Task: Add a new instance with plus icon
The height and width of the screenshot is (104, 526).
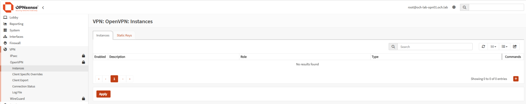Action: pyautogui.click(x=516, y=79)
